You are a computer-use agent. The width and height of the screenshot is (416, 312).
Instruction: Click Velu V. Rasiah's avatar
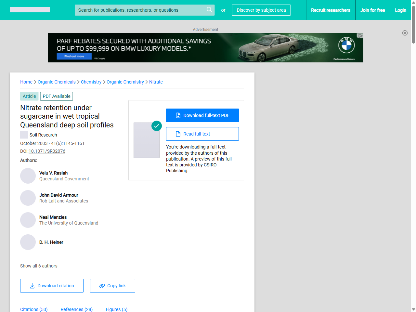click(28, 176)
